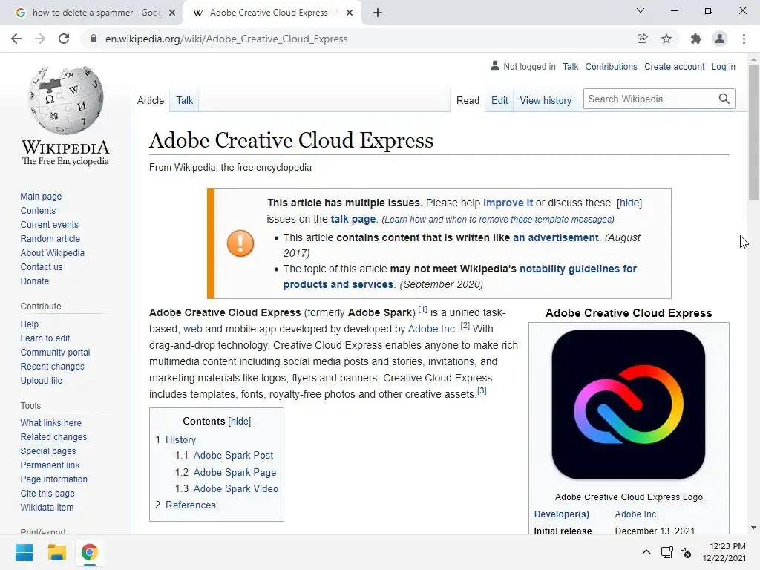760x570 pixels.
Task: Open Windows Start menu
Action: point(24,552)
